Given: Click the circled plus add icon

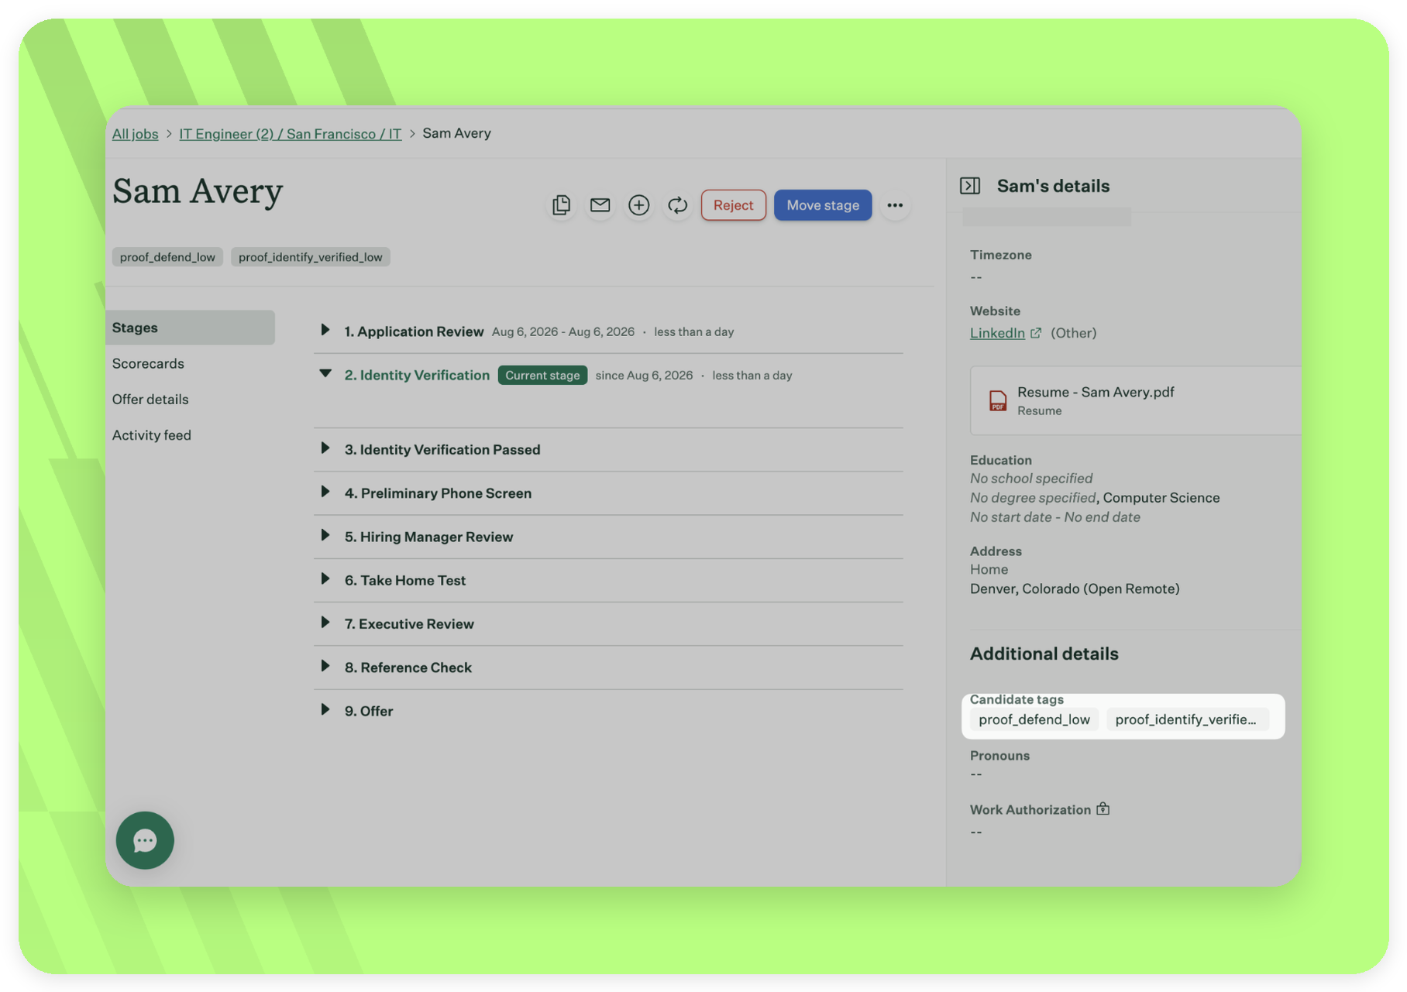Looking at the screenshot, I should coord(638,205).
